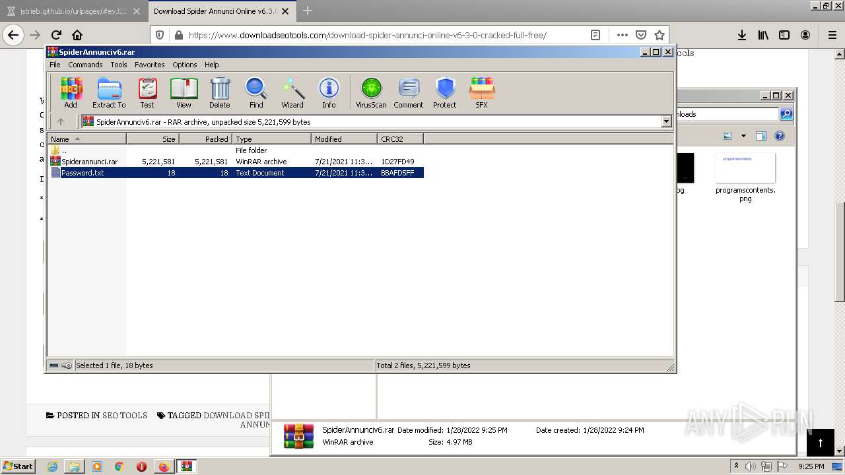Click the Explorer search input field
The width and height of the screenshot is (845, 475).
pyautogui.click(x=728, y=114)
